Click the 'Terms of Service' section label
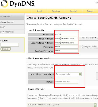Image resolution: width=98 pixels, height=107 pixels. (36, 89)
